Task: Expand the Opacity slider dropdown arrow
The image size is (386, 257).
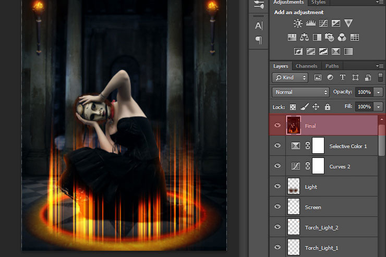Action: [378, 92]
